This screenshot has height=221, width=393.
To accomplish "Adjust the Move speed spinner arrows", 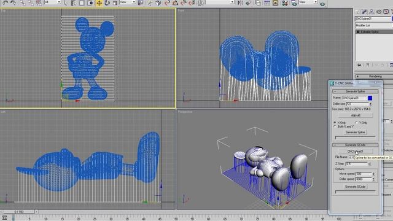I will (373, 174).
